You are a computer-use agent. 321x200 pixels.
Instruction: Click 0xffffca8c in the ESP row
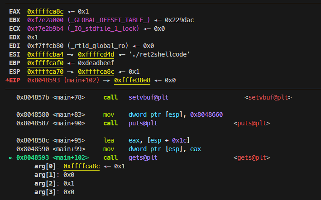96,71
